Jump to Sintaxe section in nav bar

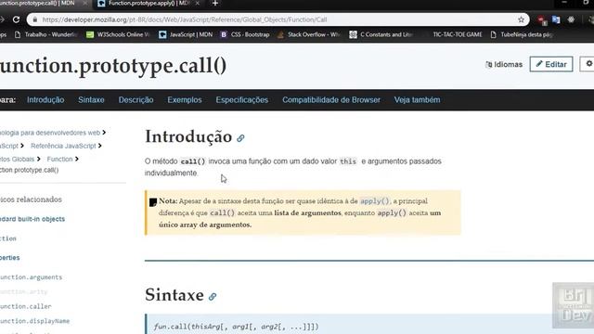[x=91, y=100]
